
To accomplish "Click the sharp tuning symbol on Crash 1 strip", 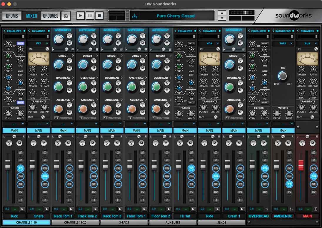I will [x=243, y=49].
